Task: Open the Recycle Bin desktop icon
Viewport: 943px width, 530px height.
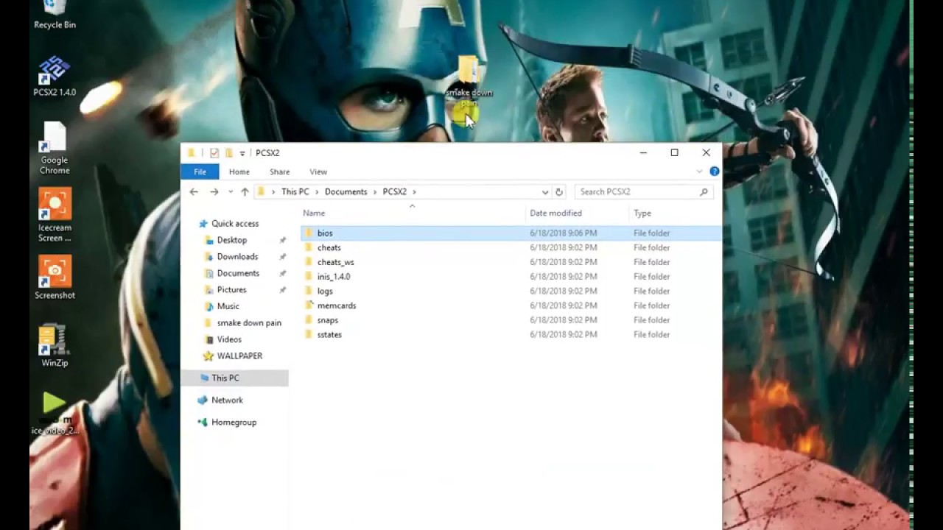Action: click(55, 13)
